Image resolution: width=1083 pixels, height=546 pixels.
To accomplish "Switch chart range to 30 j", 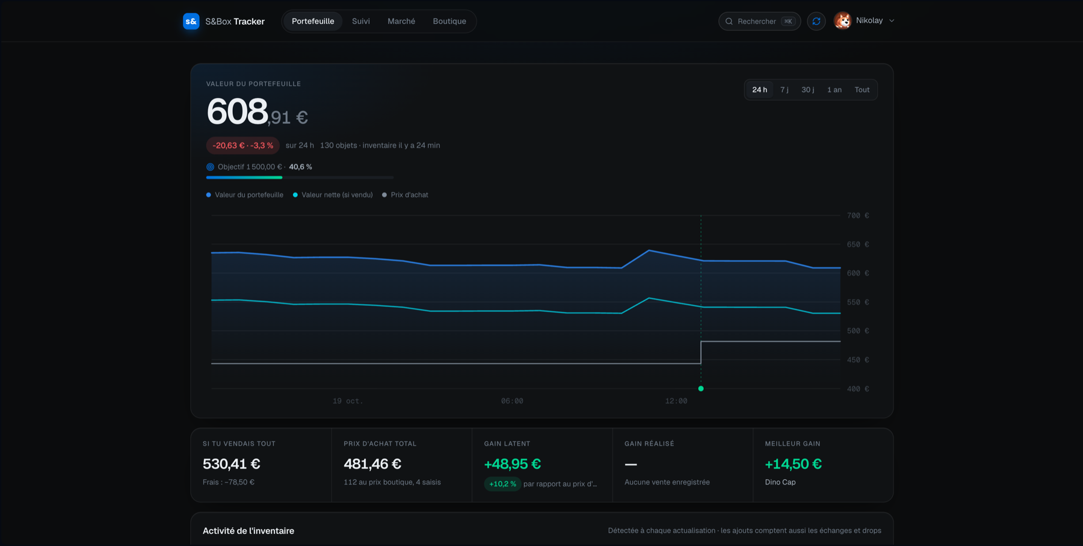I will [808, 90].
